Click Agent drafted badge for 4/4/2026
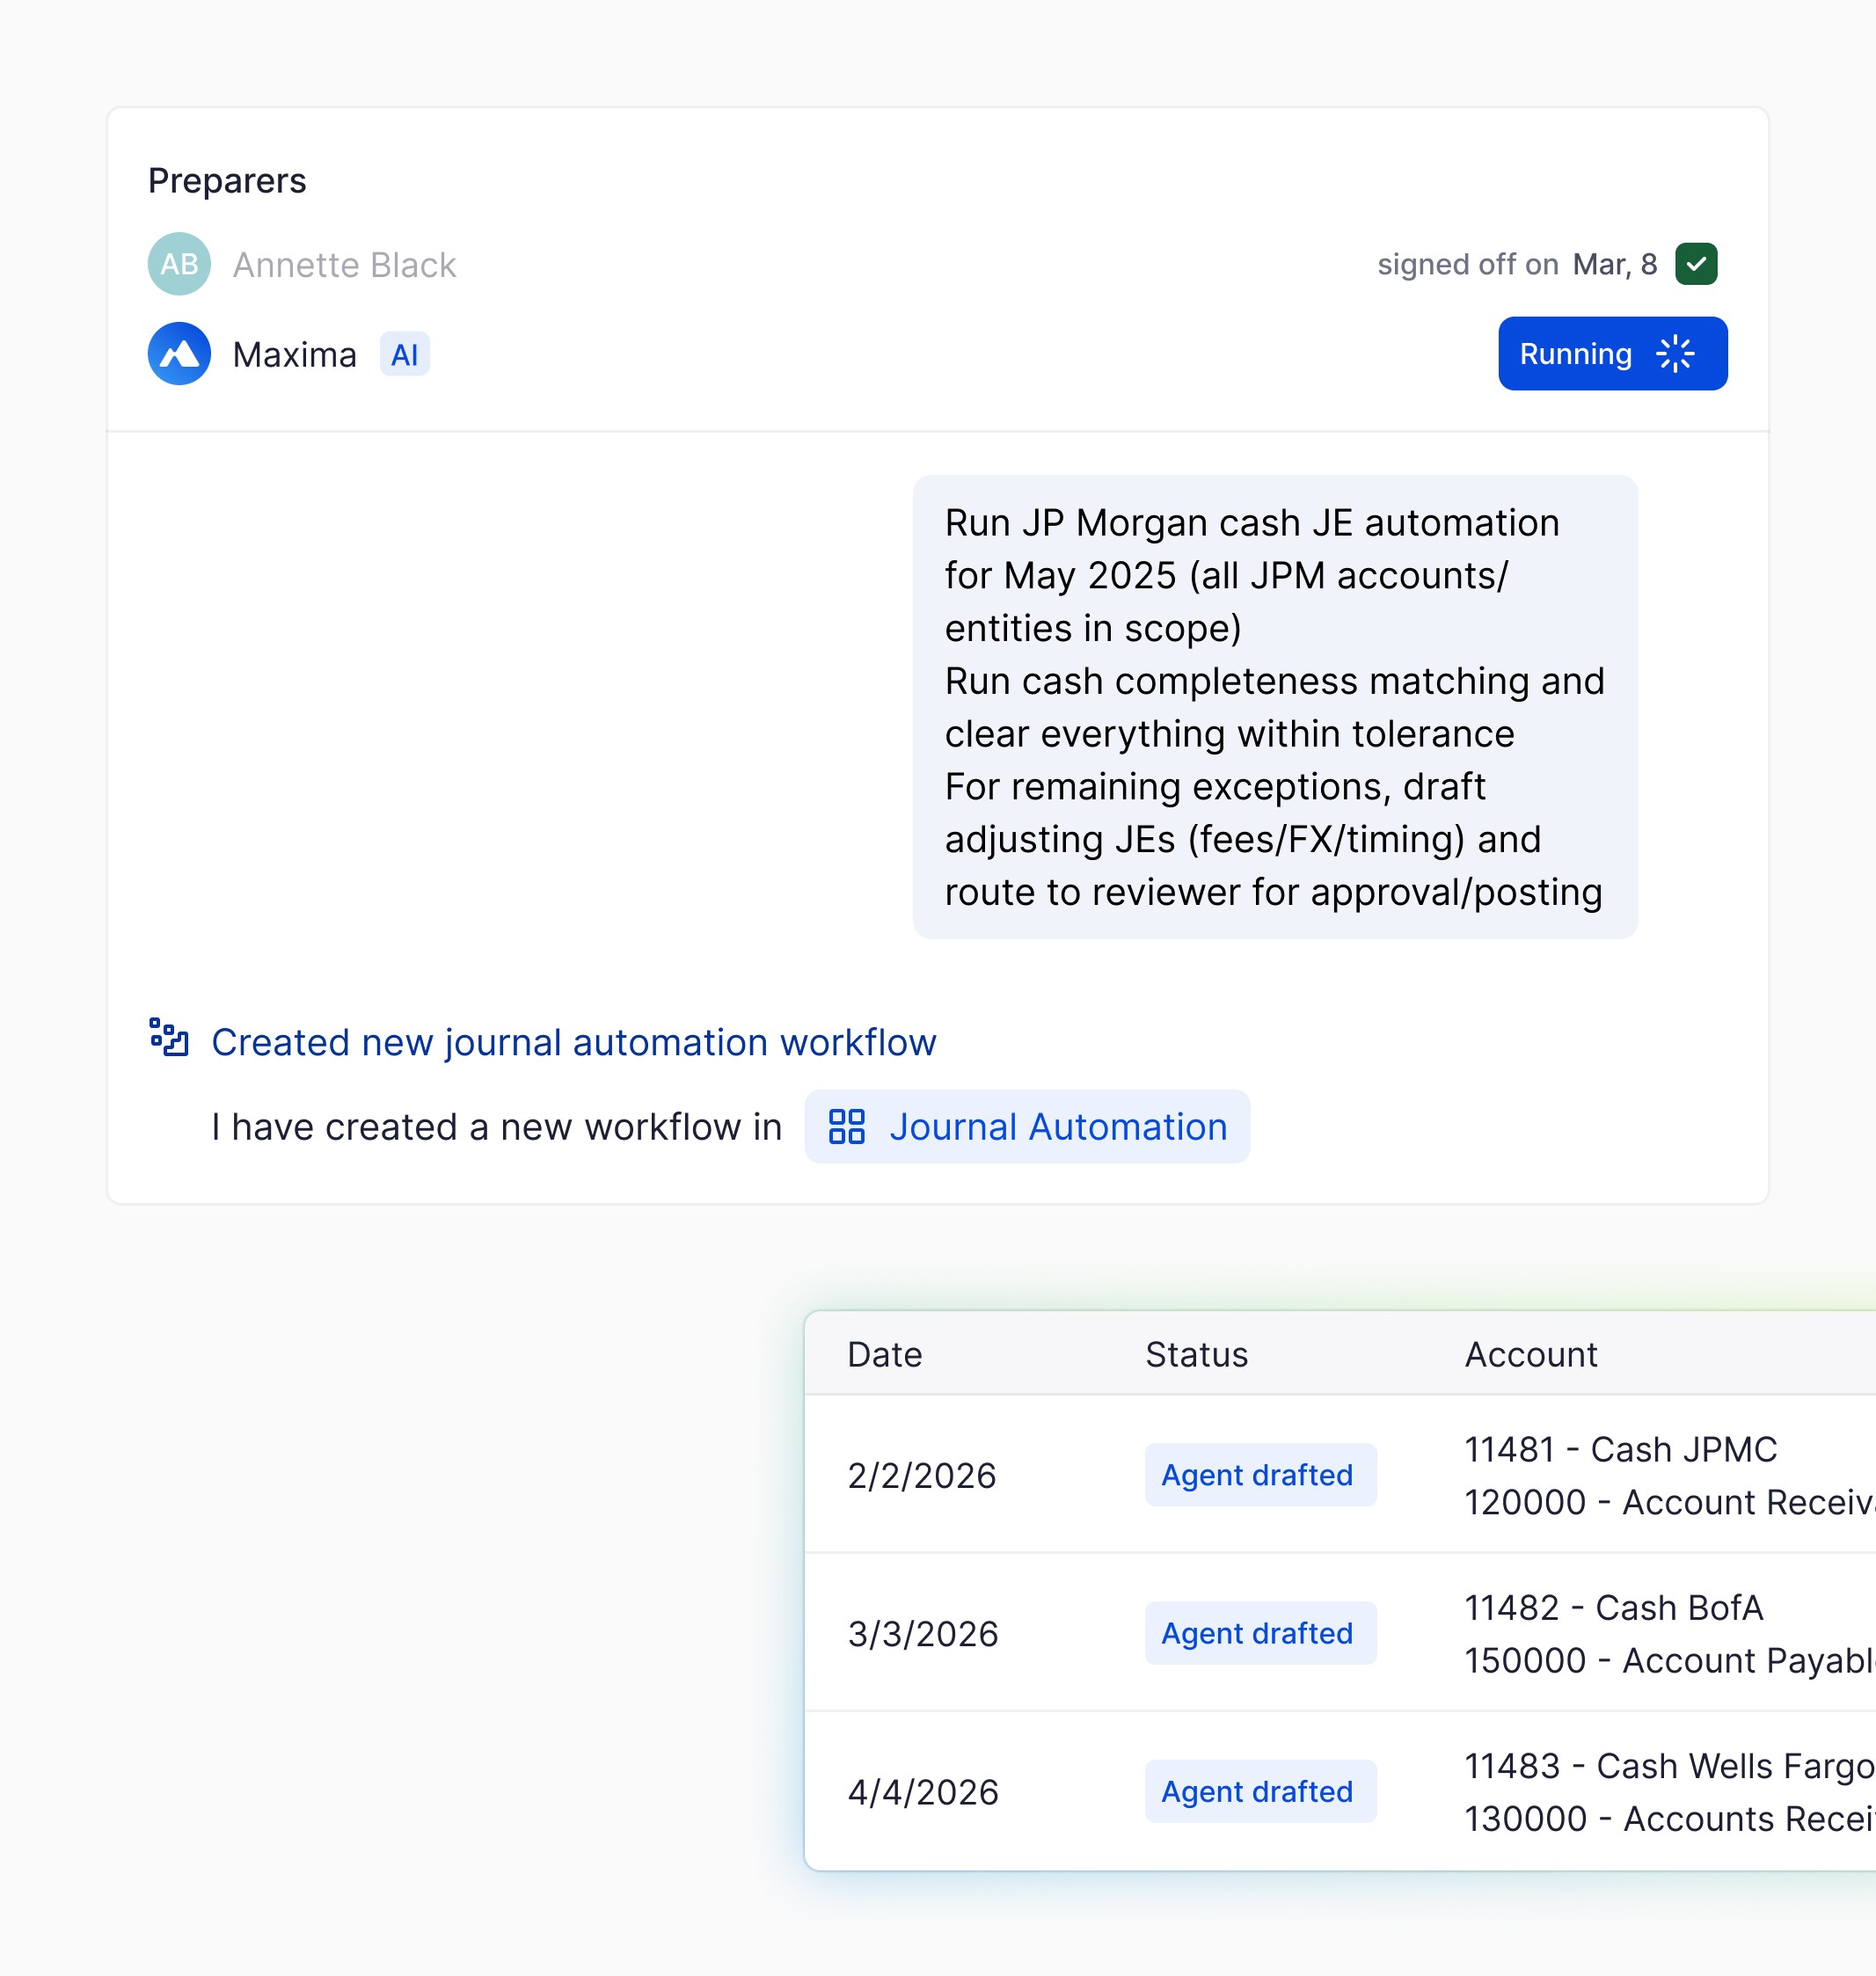The image size is (1876, 1976). pyautogui.click(x=1259, y=1791)
